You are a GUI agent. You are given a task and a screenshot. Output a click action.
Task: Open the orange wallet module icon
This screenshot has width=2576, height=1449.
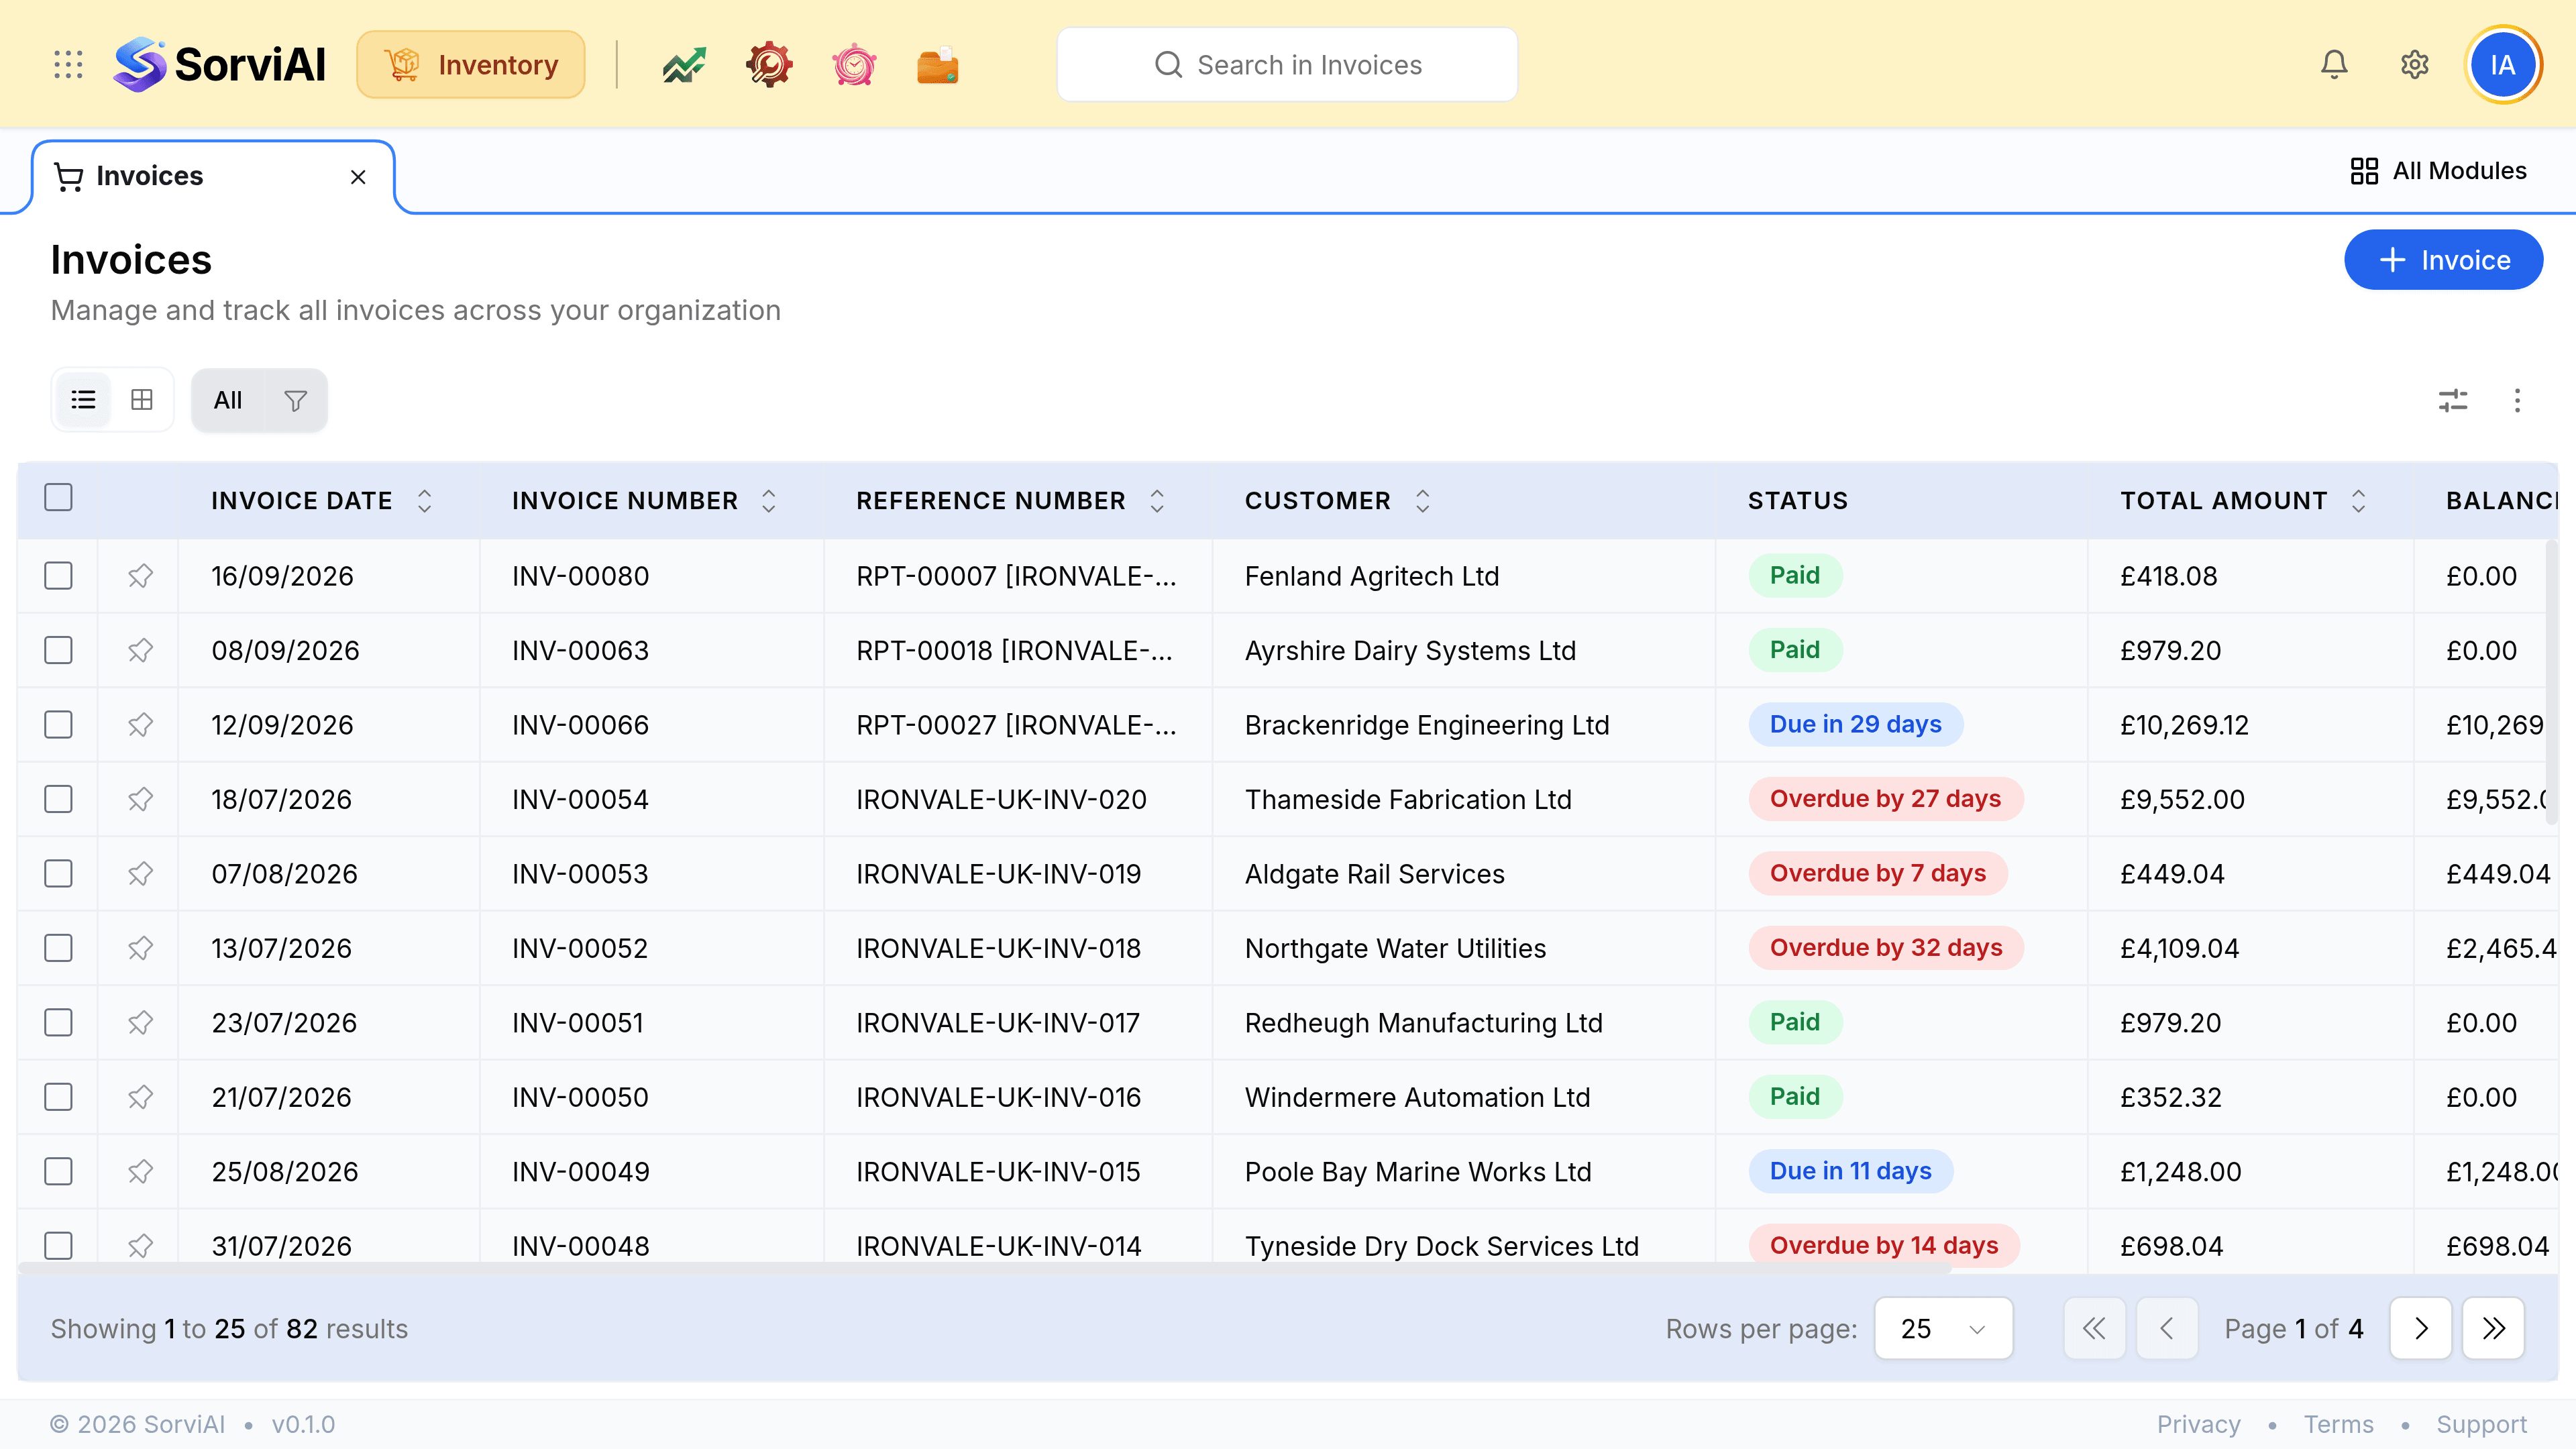[x=938, y=65]
